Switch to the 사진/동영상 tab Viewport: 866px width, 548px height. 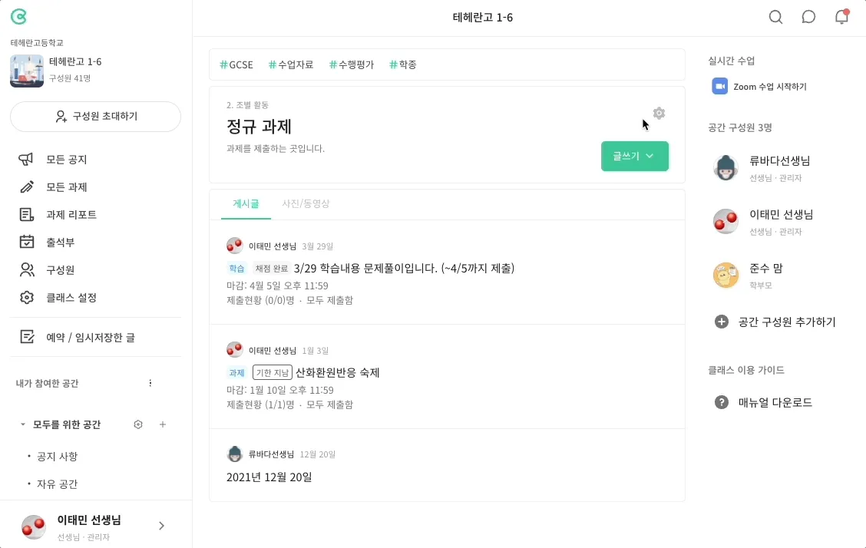(306, 204)
